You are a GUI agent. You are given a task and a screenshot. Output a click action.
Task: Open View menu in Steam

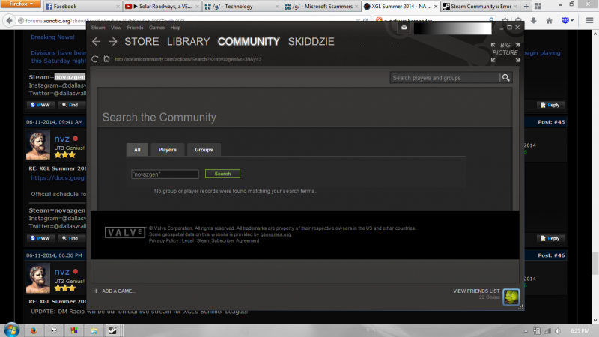(116, 28)
